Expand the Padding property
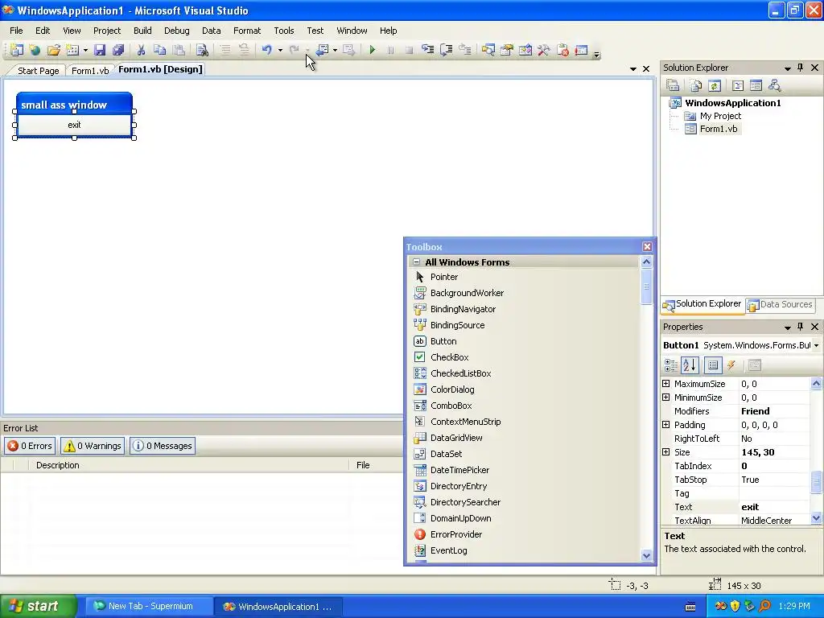The height and width of the screenshot is (618, 824). tap(665, 425)
